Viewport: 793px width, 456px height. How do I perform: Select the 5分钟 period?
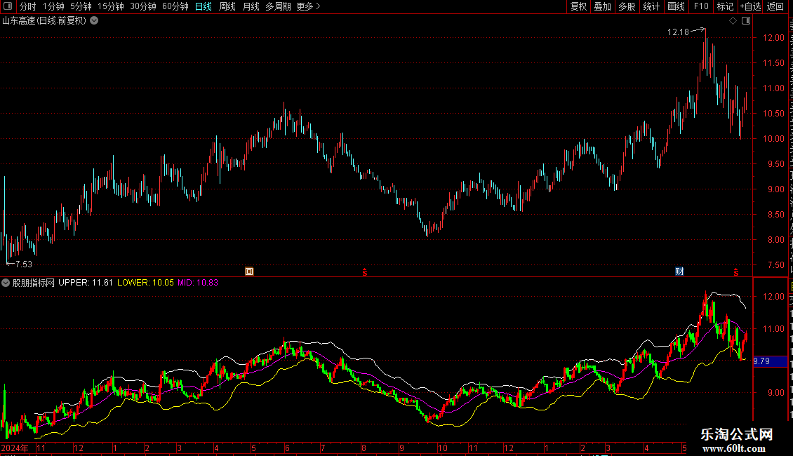coord(81,6)
